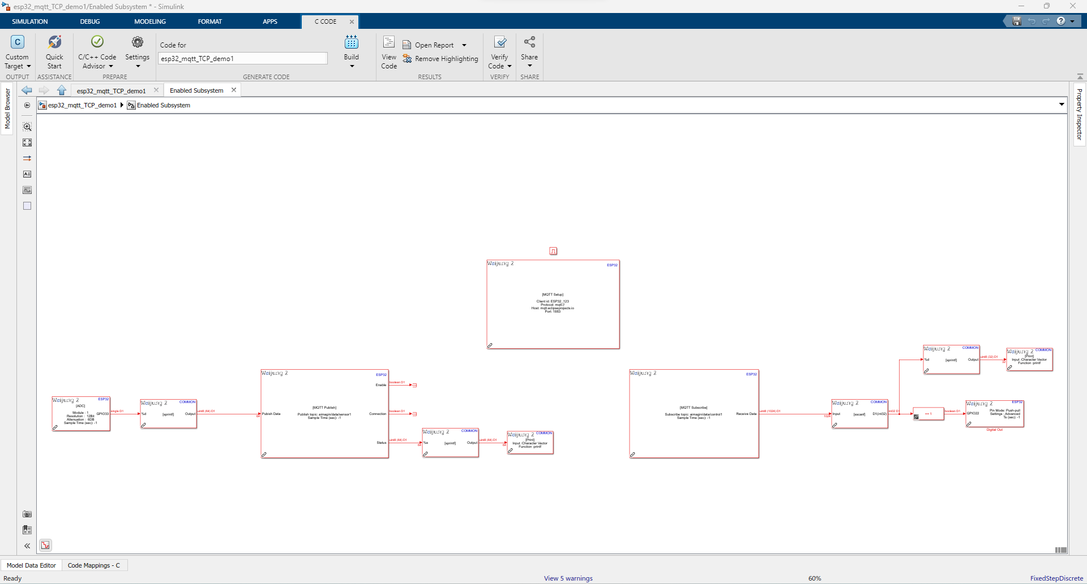
Task: Take canvas screenshot camera icon
Action: 27,514
